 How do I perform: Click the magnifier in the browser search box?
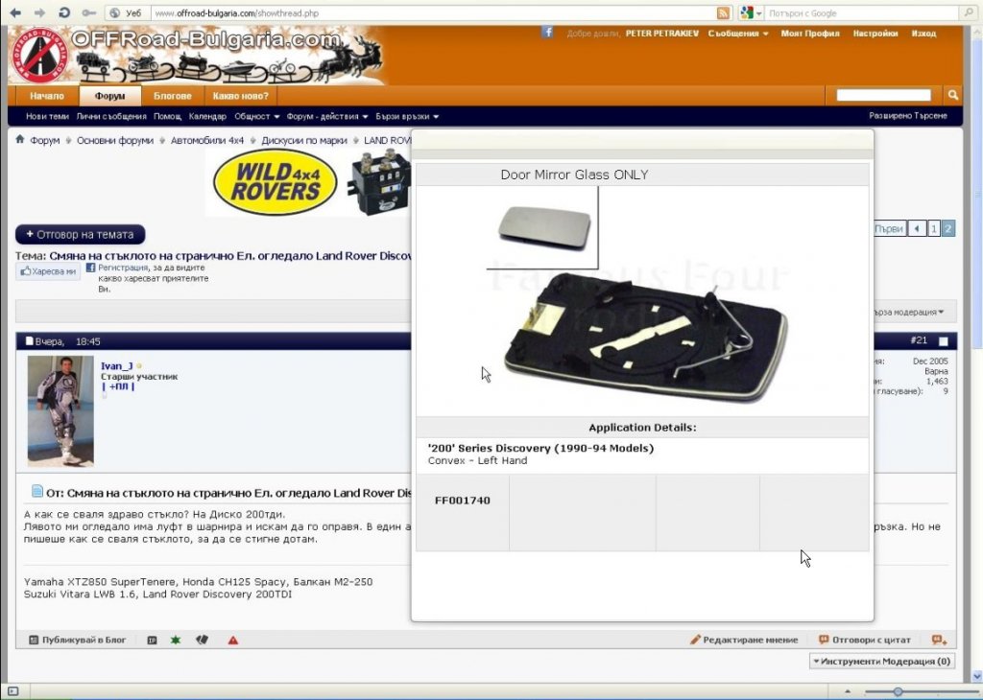pyautogui.click(x=969, y=12)
